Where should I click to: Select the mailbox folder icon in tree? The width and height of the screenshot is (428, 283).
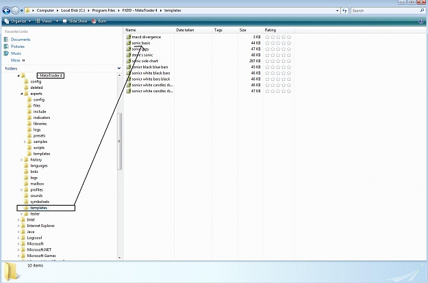26,184
